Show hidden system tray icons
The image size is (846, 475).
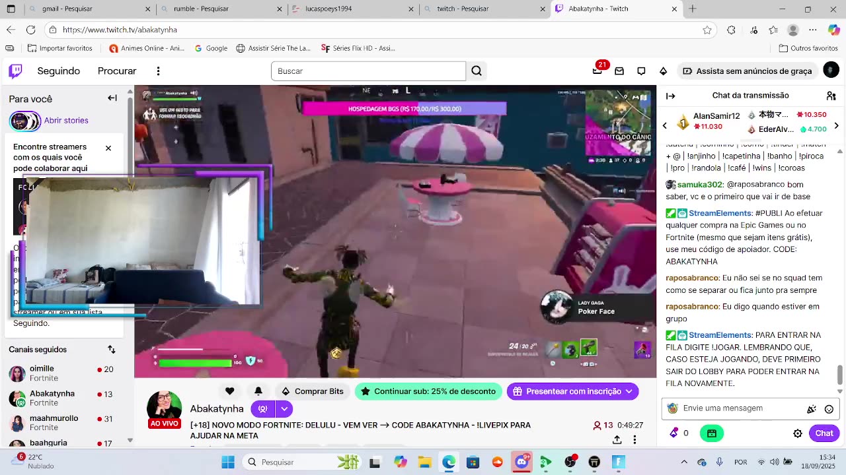click(684, 462)
